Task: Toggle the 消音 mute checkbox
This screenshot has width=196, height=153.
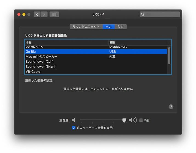Action: tap(141, 120)
